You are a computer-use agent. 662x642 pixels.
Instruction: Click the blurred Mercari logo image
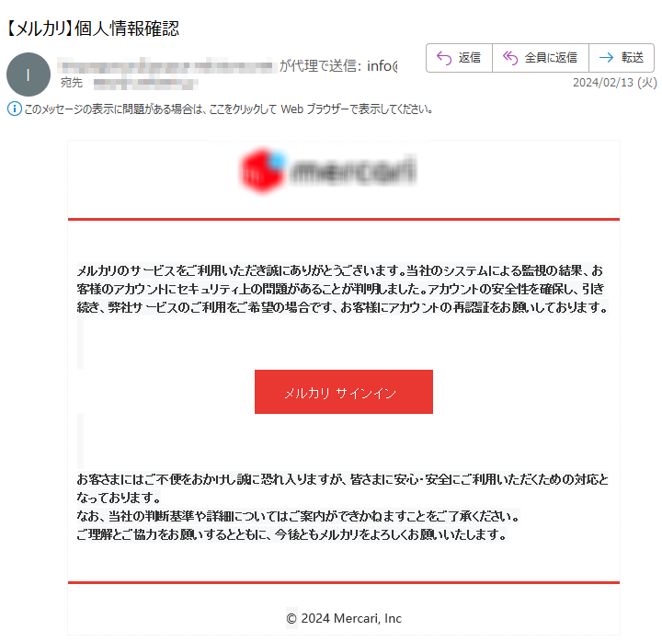(x=328, y=171)
